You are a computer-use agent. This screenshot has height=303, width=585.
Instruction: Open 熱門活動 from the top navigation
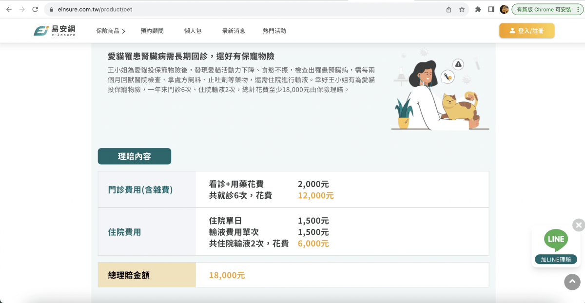(x=274, y=30)
